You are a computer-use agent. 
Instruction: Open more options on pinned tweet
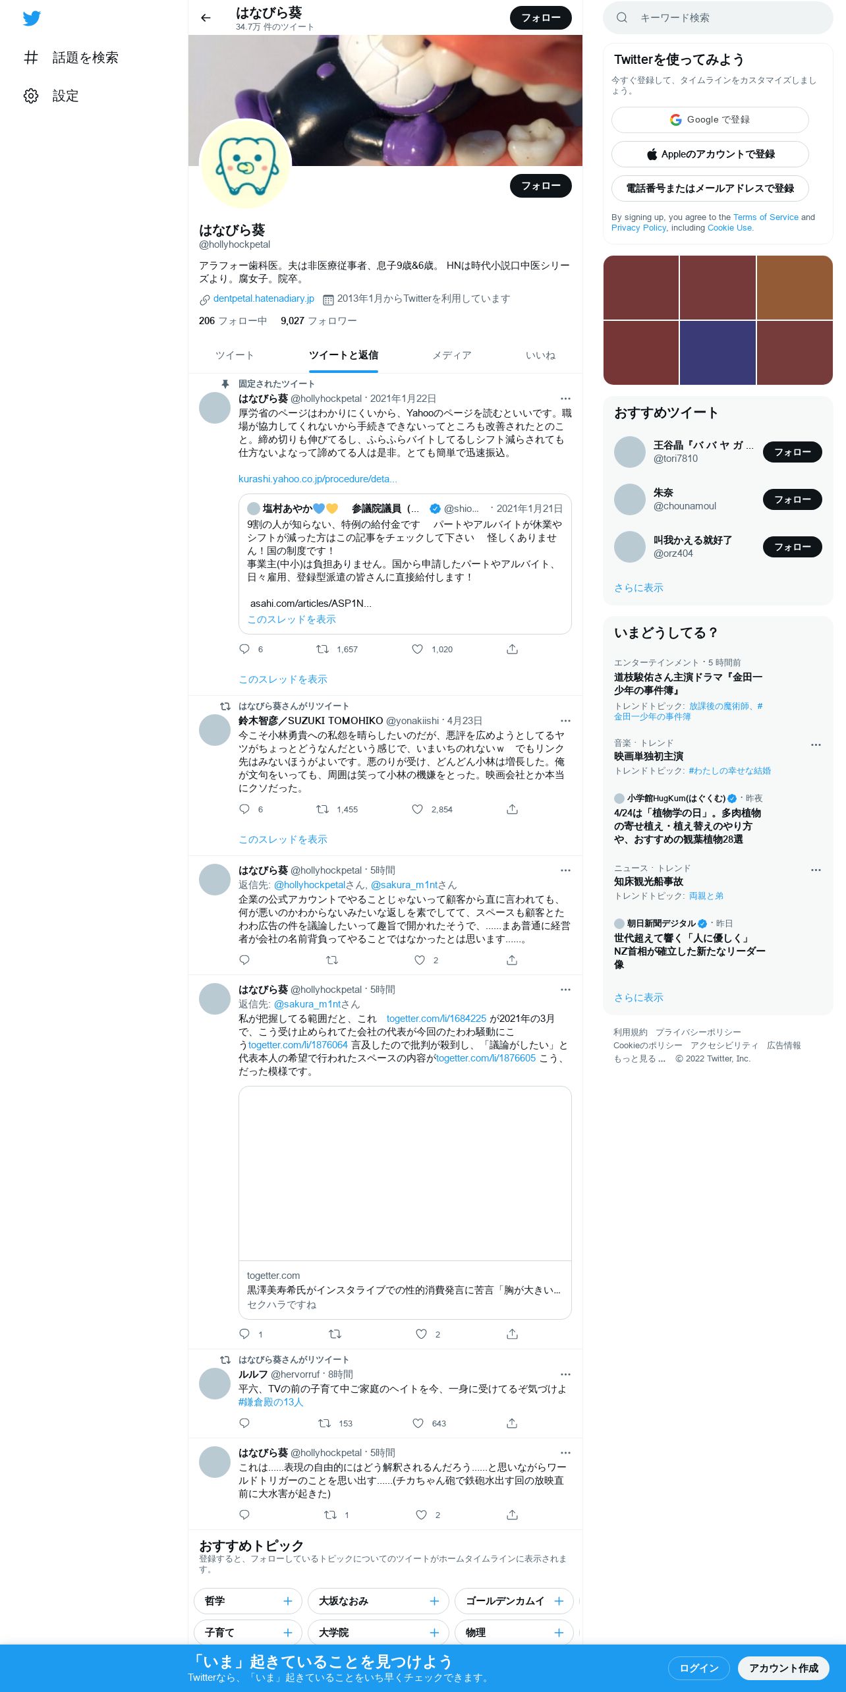tap(565, 399)
